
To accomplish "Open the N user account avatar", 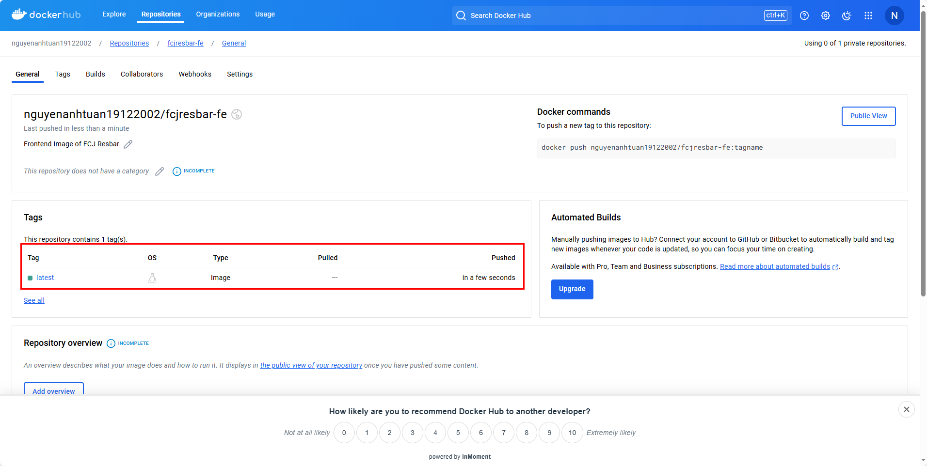I will click(895, 16).
